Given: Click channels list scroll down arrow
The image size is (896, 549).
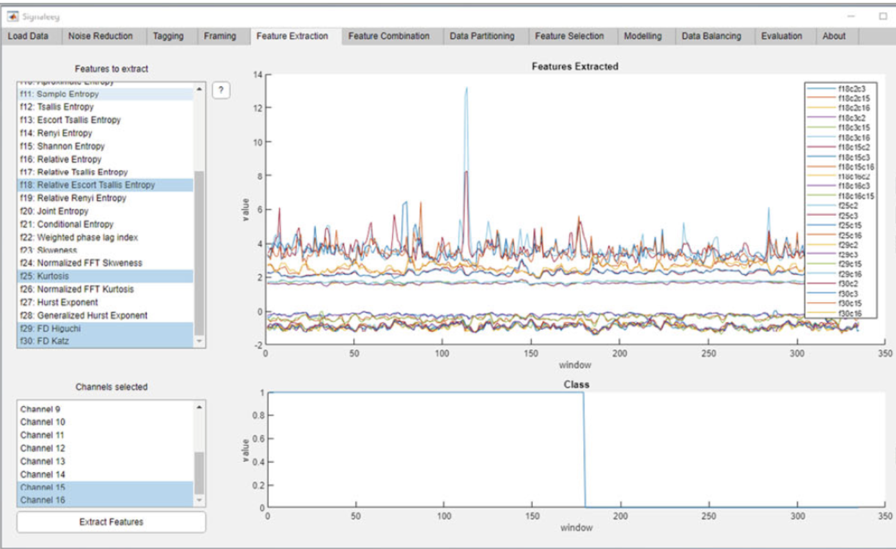Looking at the screenshot, I should (x=199, y=500).
